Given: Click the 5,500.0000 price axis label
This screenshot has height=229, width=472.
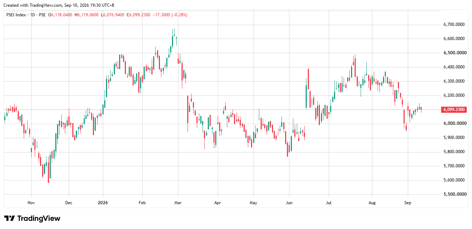Looking at the screenshot, I should (454, 195).
